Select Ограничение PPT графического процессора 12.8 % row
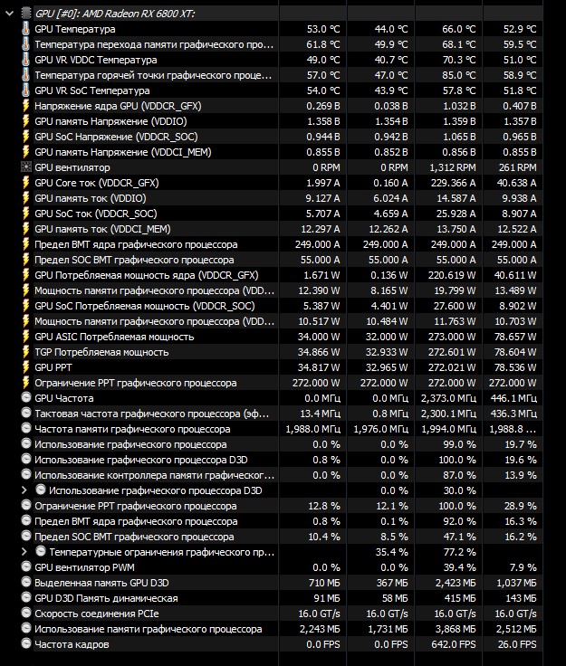This screenshot has width=566, height=666. pyautogui.click(x=282, y=506)
